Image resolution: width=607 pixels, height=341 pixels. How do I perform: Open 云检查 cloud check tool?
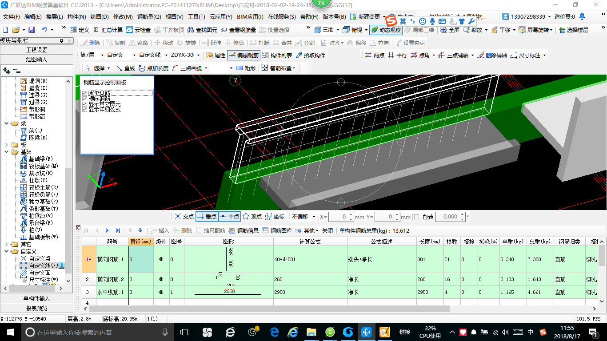coord(138,30)
